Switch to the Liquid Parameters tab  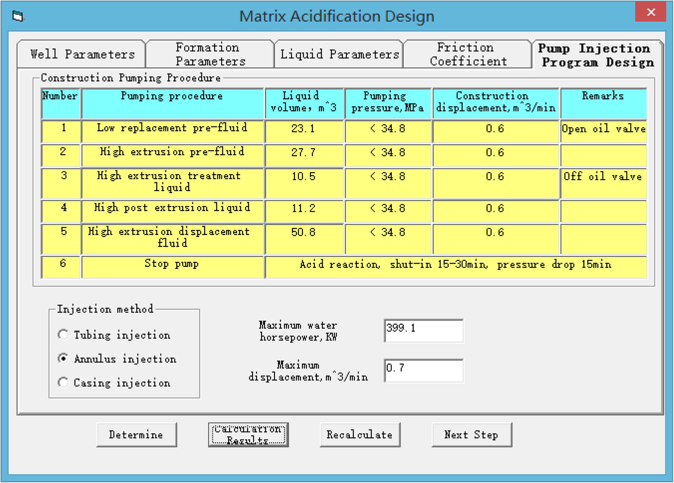pyautogui.click(x=339, y=54)
